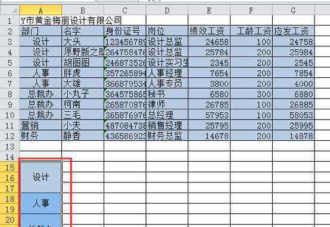Screen dimensions: 330x227
Task: Click the select-all corner box
Action: click(10, 10)
